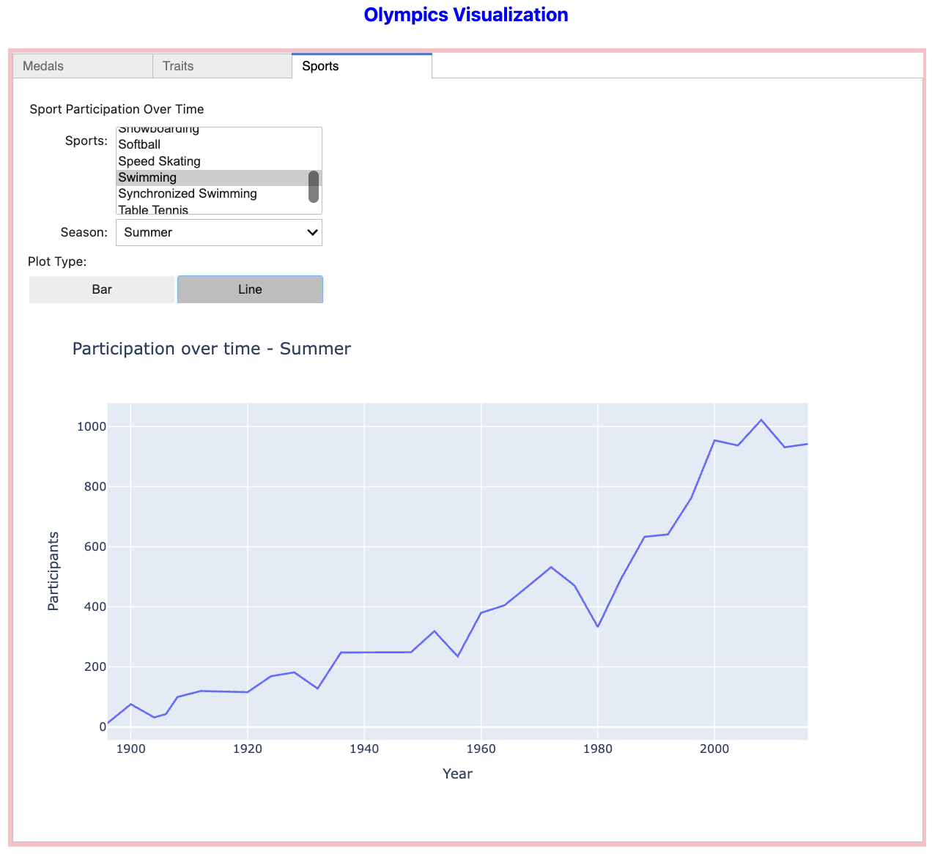Choose Softball in the sports list

tap(139, 144)
